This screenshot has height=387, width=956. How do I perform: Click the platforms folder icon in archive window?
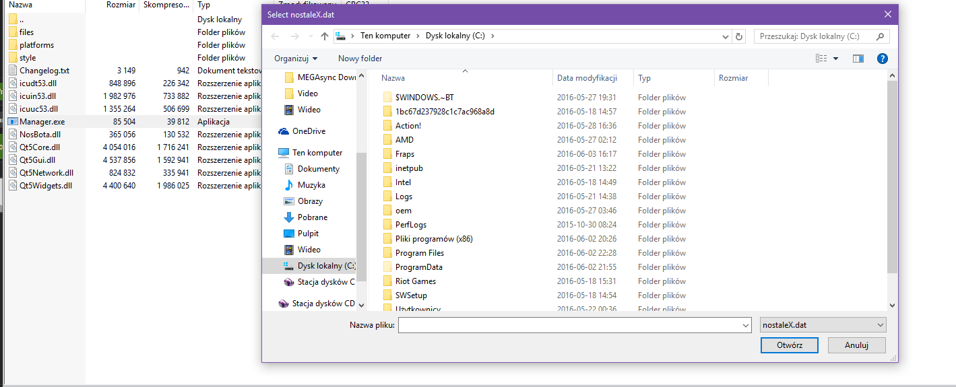coord(13,45)
